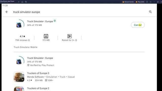Click the BlueStacks home icon

click(22, 2)
